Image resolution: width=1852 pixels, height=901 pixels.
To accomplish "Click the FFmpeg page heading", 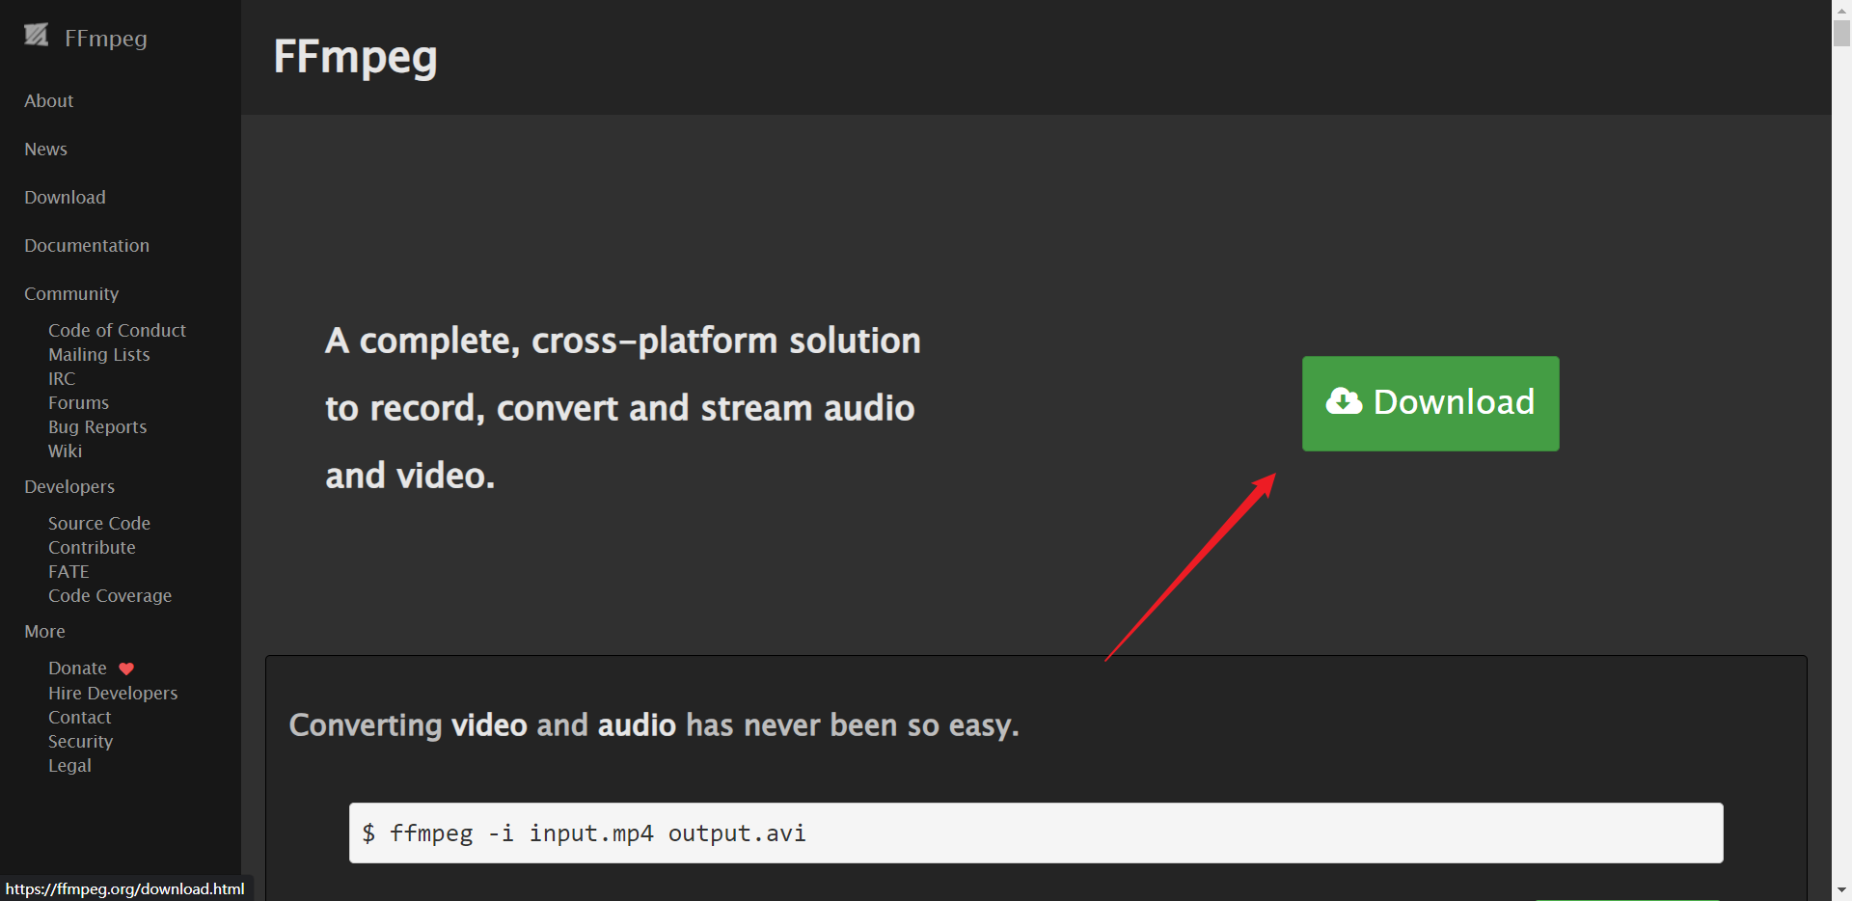I will pyautogui.click(x=355, y=57).
